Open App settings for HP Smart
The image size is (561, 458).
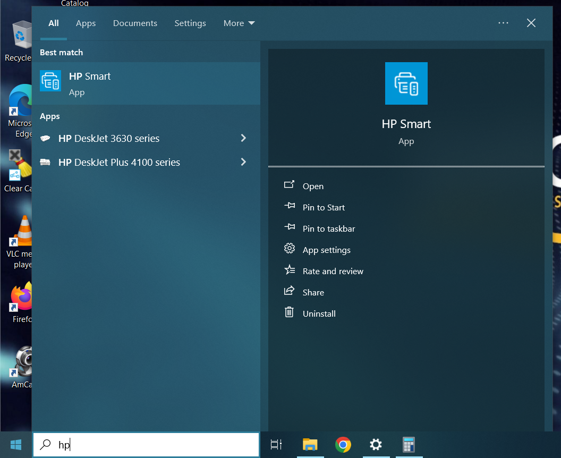(x=326, y=250)
